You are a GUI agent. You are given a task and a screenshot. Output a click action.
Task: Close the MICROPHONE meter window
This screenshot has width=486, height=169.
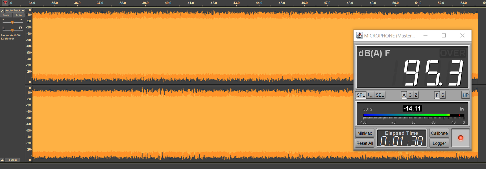pos(462,35)
